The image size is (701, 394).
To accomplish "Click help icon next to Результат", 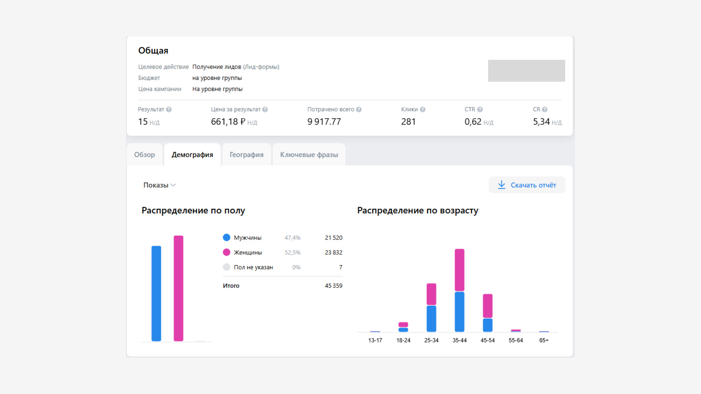I will 169,109.
